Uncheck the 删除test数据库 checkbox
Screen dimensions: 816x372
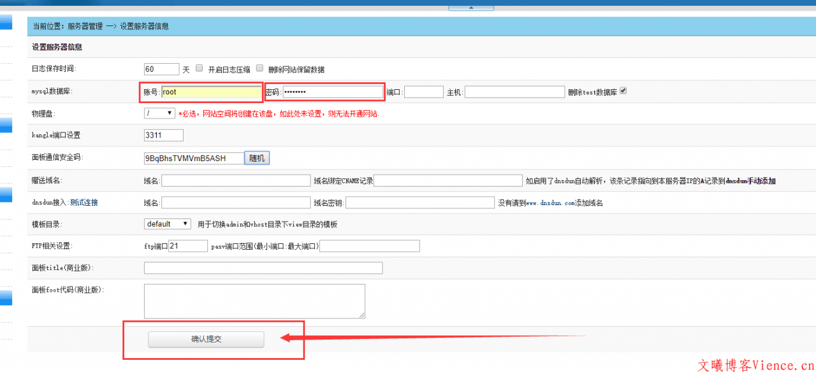[x=623, y=91]
